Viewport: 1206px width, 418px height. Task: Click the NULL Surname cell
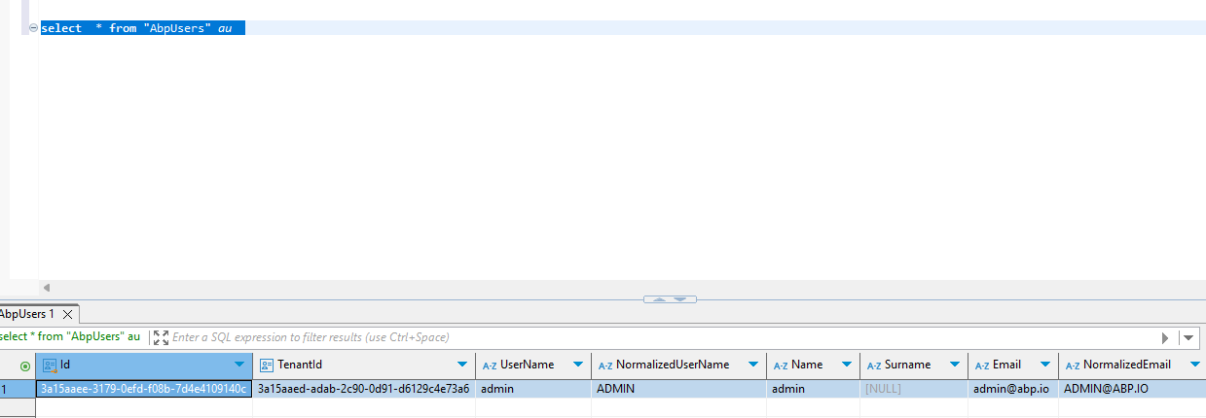tap(883, 389)
